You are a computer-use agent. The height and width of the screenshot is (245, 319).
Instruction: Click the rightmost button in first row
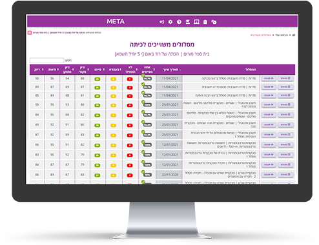(x=285, y=79)
